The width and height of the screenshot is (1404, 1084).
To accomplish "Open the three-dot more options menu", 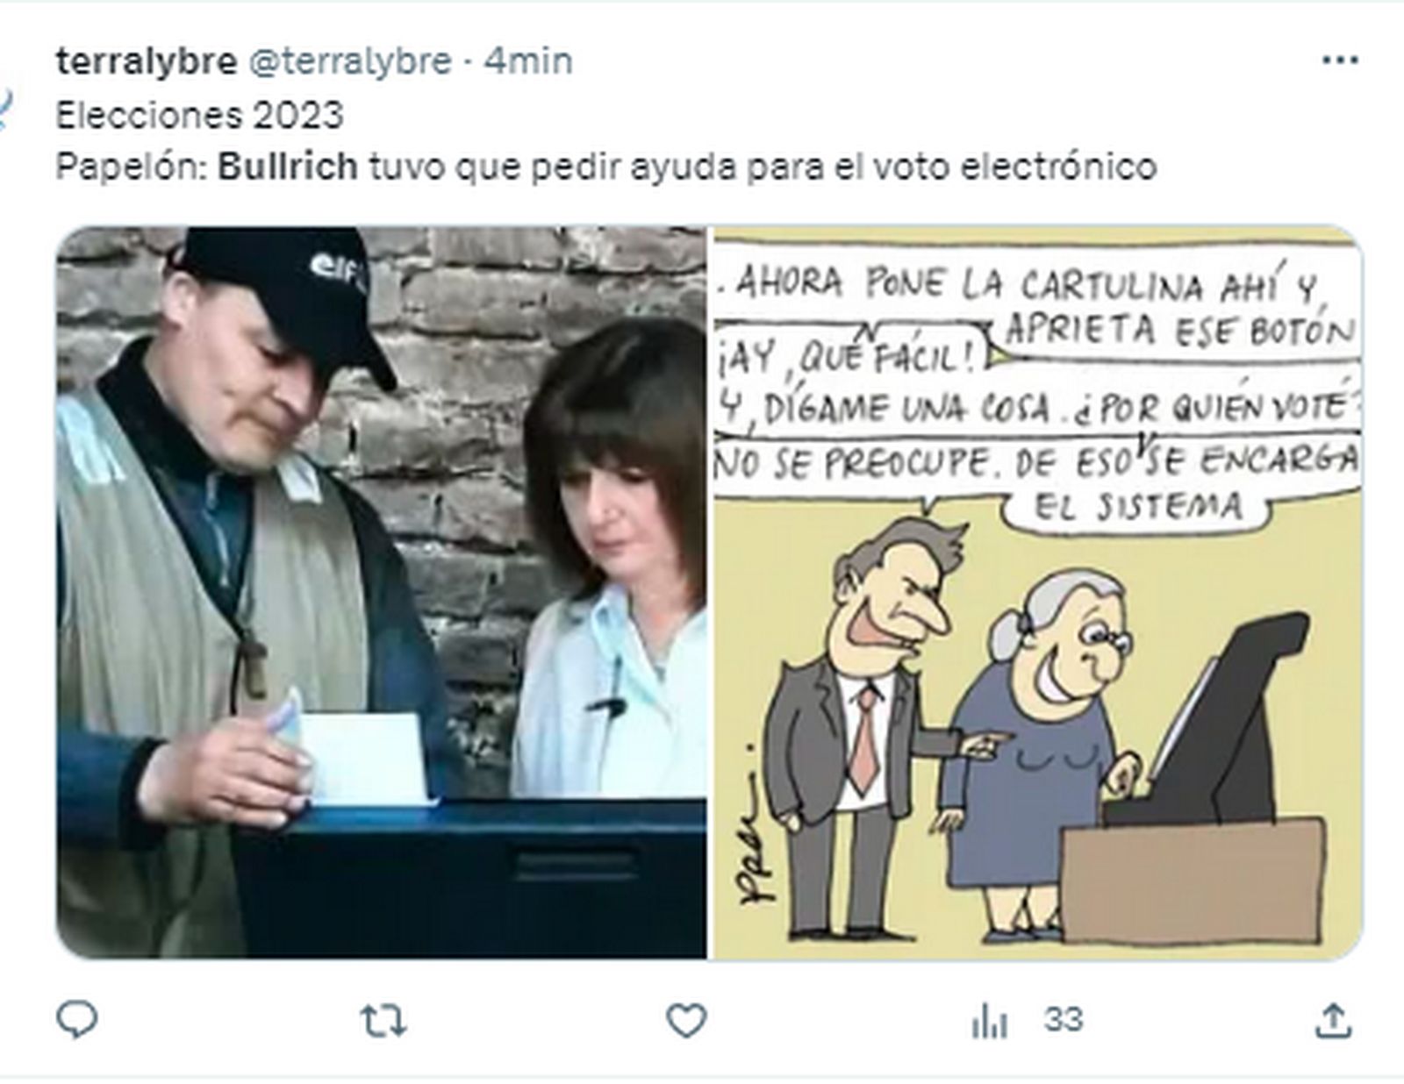I will click(1340, 61).
